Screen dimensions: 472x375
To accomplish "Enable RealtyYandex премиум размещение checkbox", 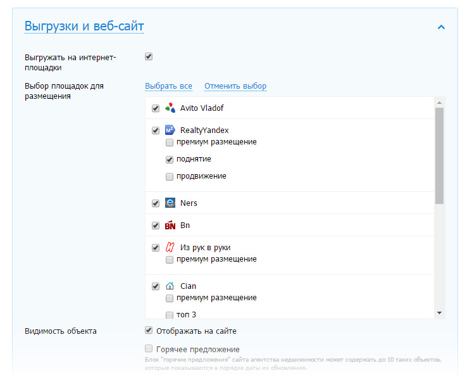I will pyautogui.click(x=170, y=143).
